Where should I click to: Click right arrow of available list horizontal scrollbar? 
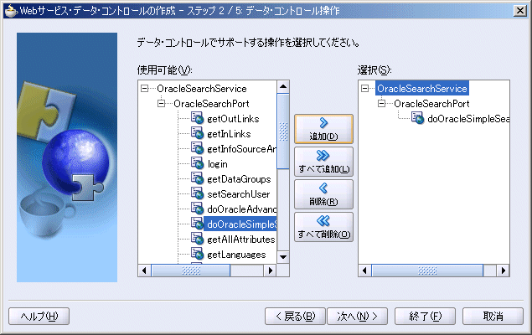[x=271, y=271]
